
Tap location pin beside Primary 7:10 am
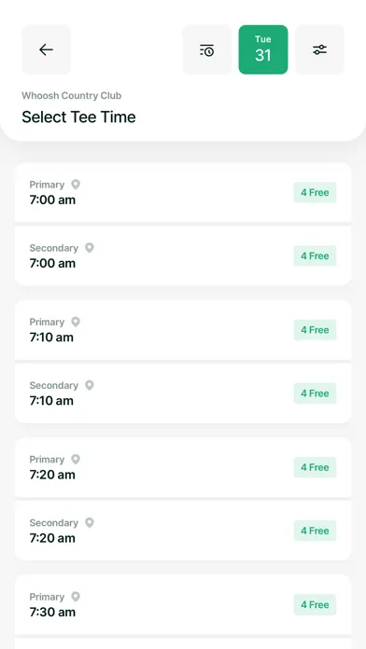click(x=76, y=322)
